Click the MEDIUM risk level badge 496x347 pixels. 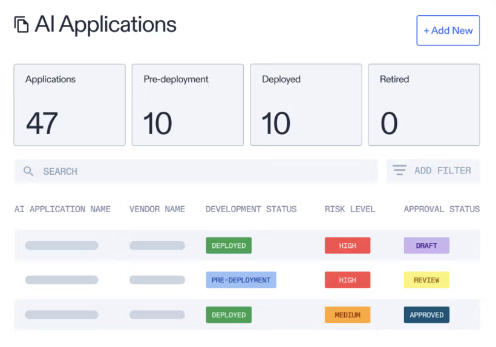pos(347,315)
